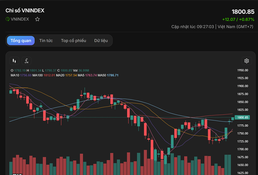Click the 1675.00 price axis label
The width and height of the screenshot is (258, 175).
(243, 157)
